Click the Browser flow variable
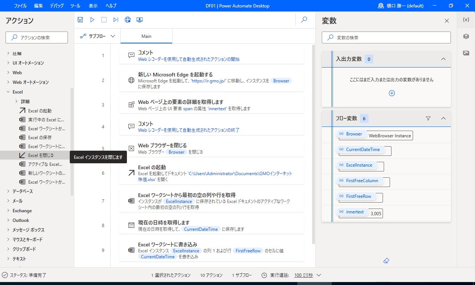475x285 pixels. coord(351,134)
